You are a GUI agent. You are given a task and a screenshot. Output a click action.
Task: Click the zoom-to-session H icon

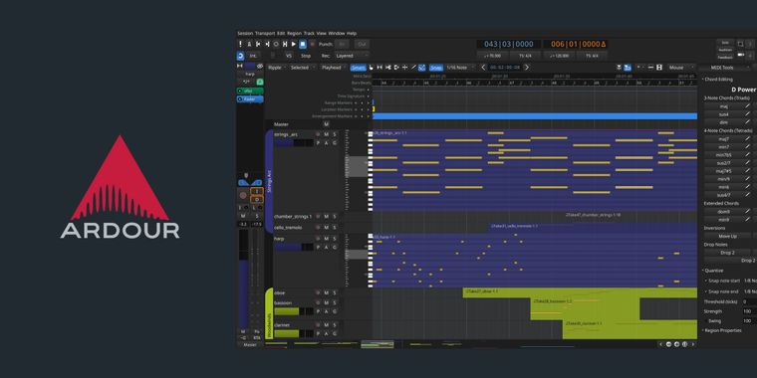(x=659, y=68)
